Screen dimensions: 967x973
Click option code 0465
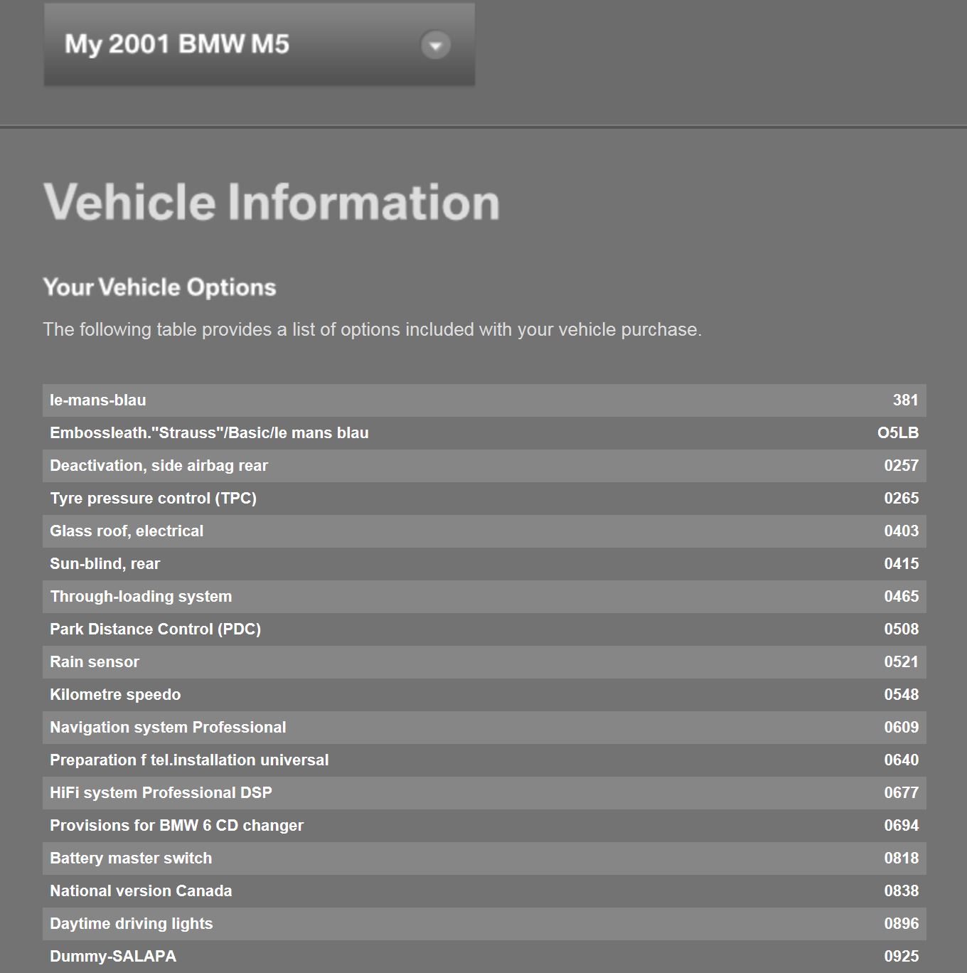pyautogui.click(x=902, y=597)
